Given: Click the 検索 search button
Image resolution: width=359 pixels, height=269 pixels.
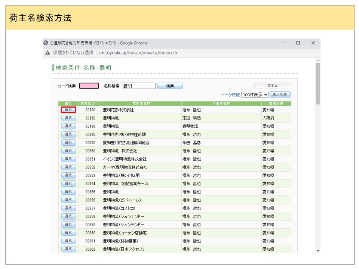Looking at the screenshot, I should point(170,86).
